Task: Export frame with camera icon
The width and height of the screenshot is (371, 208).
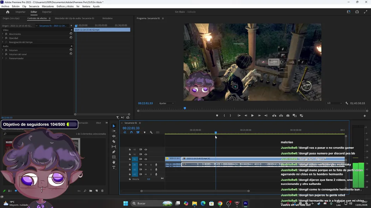Action: click(288, 116)
